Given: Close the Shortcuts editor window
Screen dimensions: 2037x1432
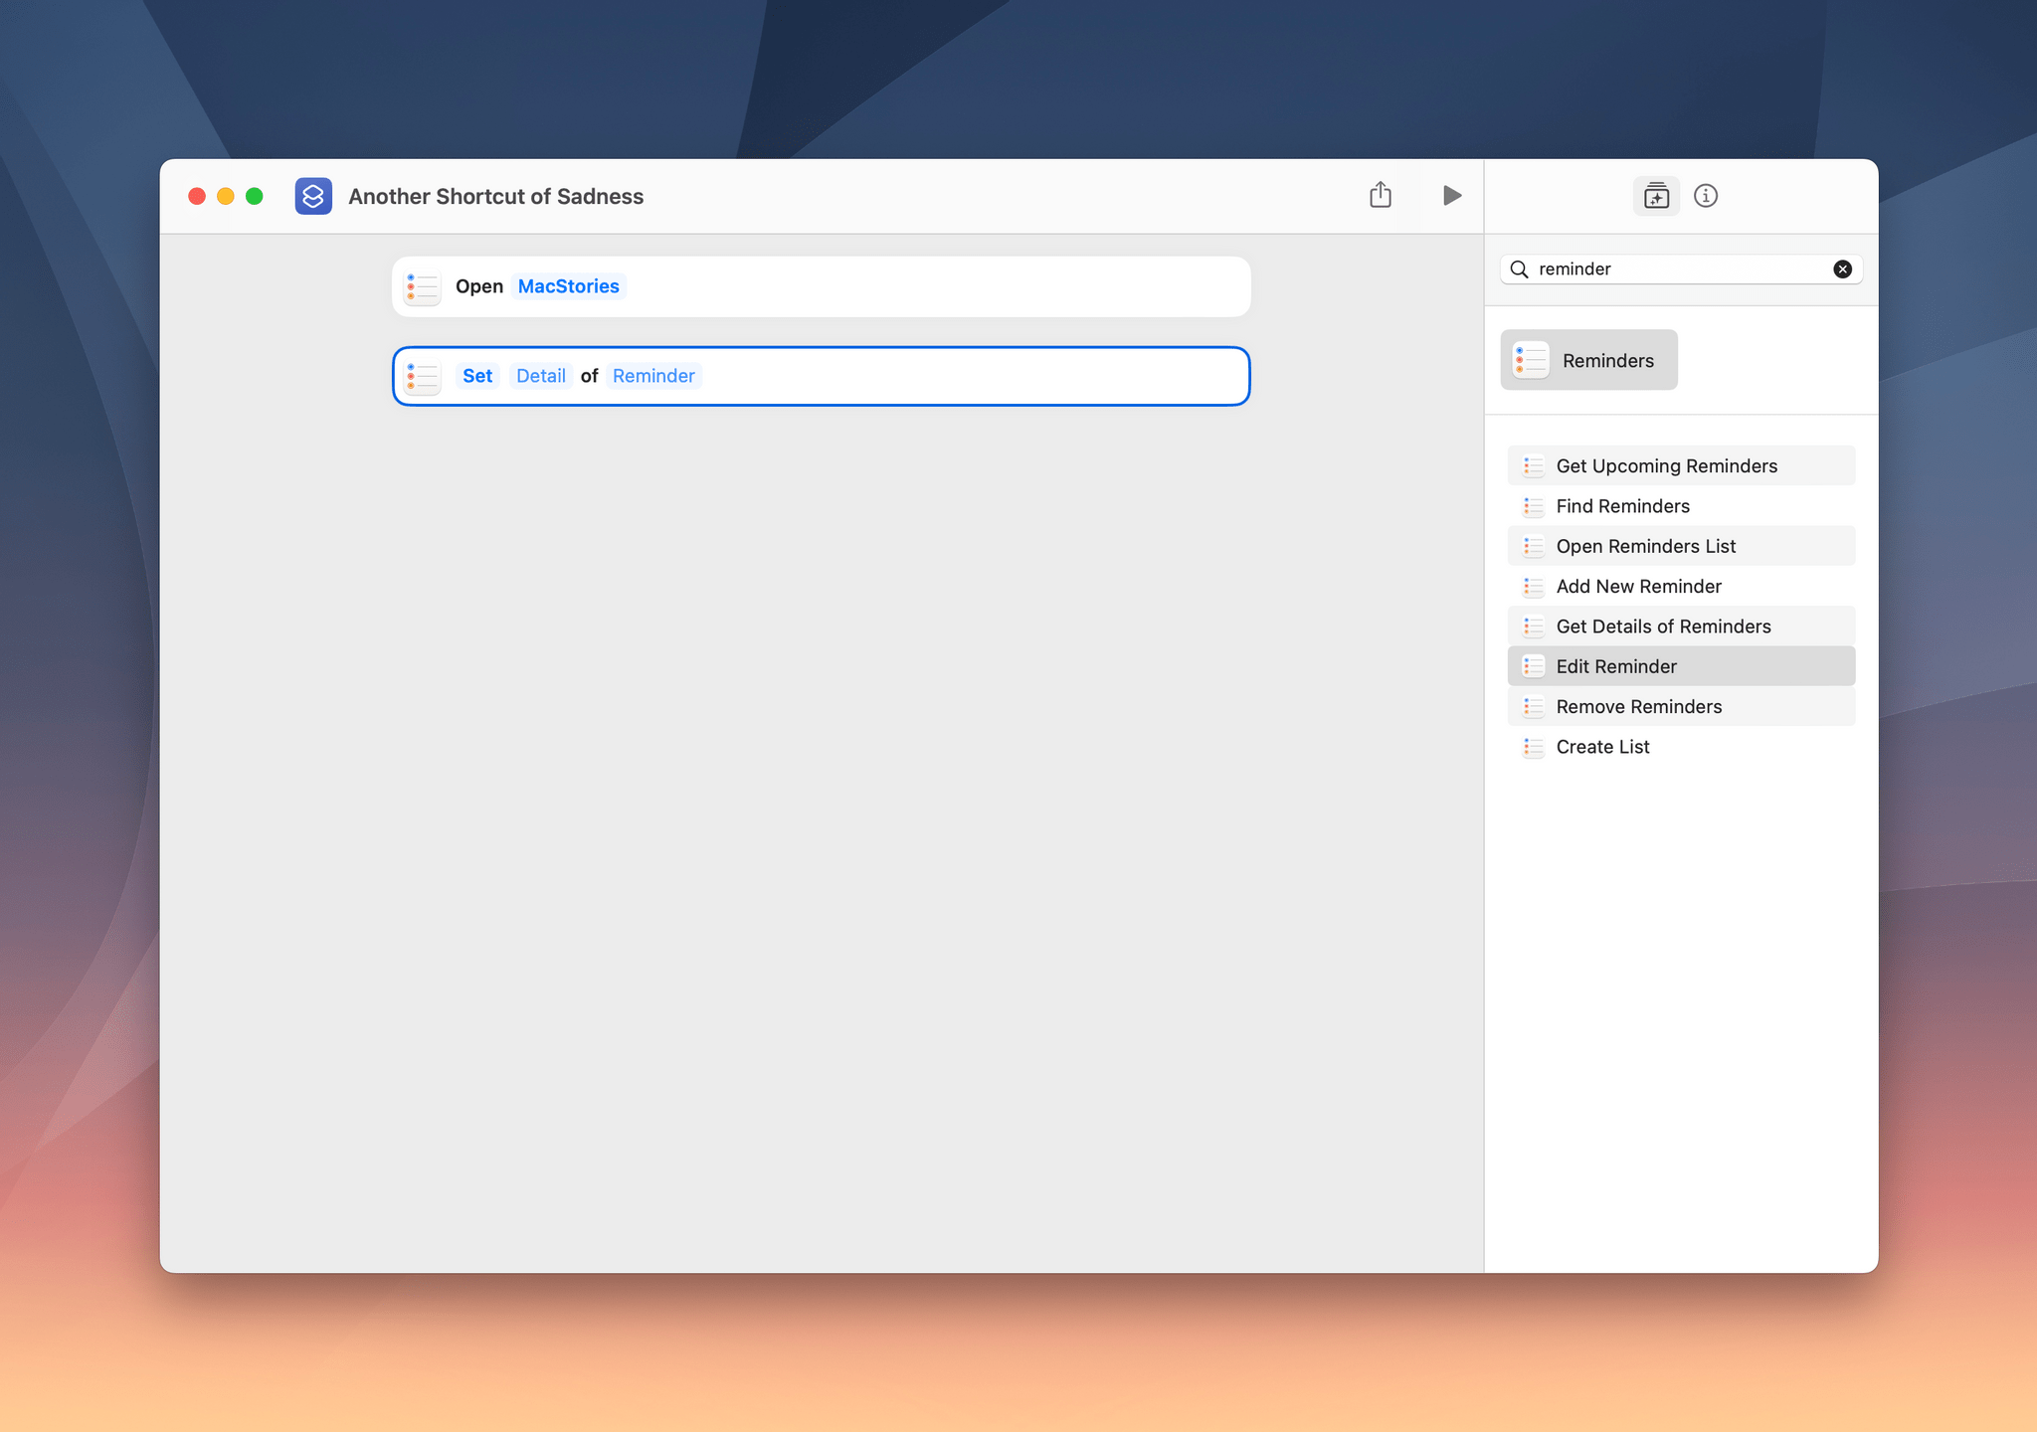Looking at the screenshot, I should pos(197,196).
